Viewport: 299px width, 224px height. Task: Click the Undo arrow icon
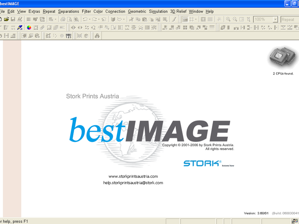point(85,19)
